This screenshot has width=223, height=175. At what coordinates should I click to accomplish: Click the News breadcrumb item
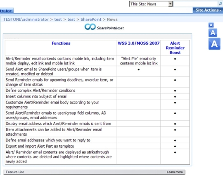[112, 19]
